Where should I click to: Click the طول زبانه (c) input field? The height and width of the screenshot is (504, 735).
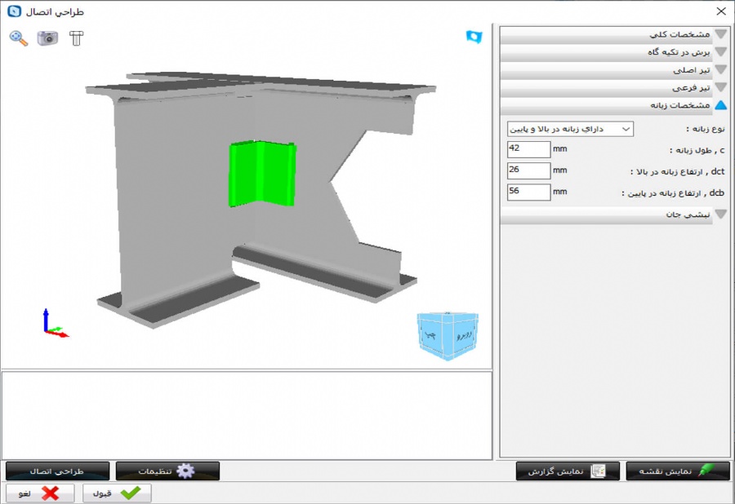528,149
